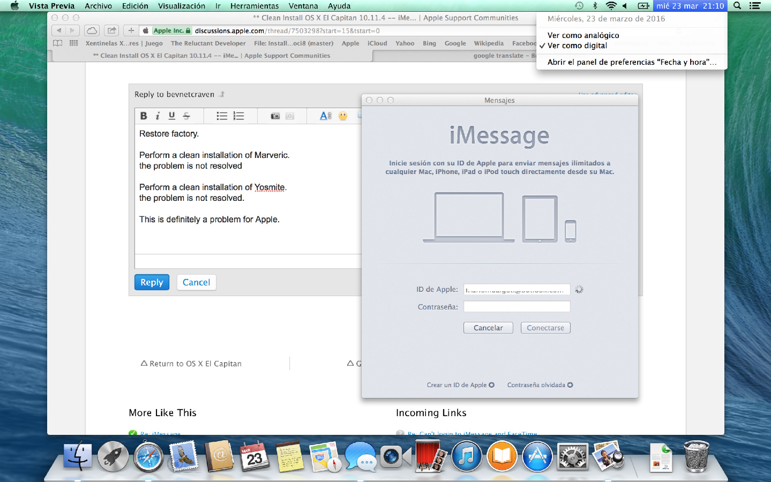Open the text color style tool
The width and height of the screenshot is (771, 482).
point(325,116)
